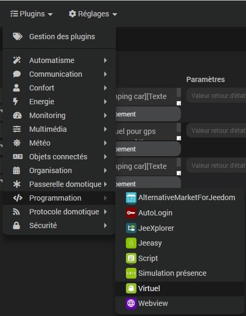This screenshot has height=316, width=246.
Task: Click the Gestion des plugins tag icon
Action: pos(17,37)
